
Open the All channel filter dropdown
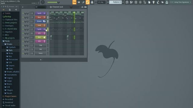[x=40, y=7]
